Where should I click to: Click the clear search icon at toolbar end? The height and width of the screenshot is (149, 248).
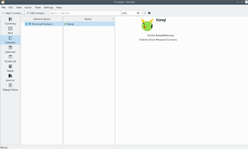tap(149, 13)
